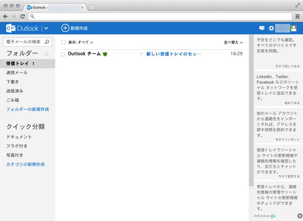
Task: Open the 新しい受信トレイのセッ… message subject
Action: pyautogui.click(x=174, y=54)
